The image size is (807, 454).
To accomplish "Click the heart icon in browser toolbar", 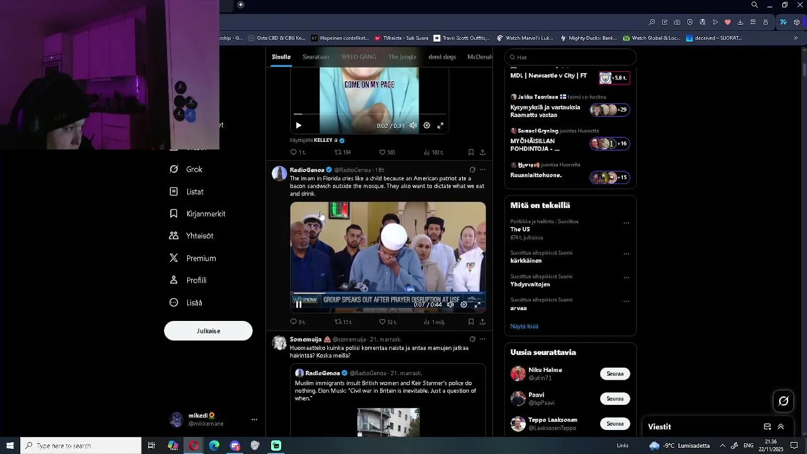I will (728, 22).
